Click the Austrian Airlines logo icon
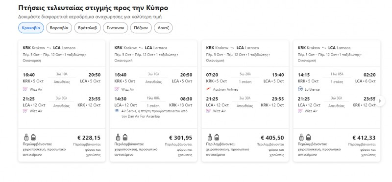Screen dimensions: 392x182 coord(209,89)
